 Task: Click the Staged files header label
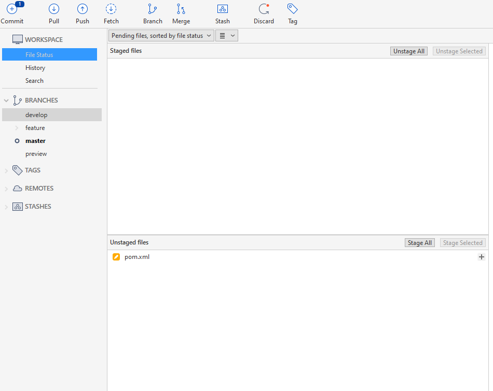coord(126,51)
